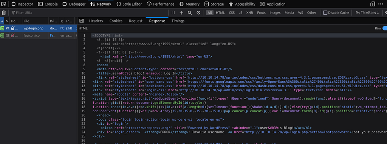Activate the element picker icon
387x144 pixels.
pyautogui.click(x=4, y=4)
